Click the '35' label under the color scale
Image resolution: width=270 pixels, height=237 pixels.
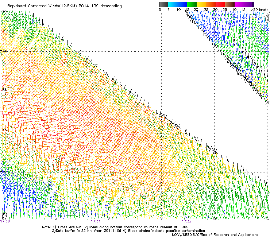tap(225, 10)
